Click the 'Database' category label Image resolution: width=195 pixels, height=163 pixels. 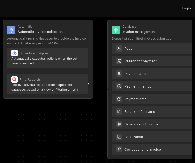pyautogui.click(x=129, y=27)
